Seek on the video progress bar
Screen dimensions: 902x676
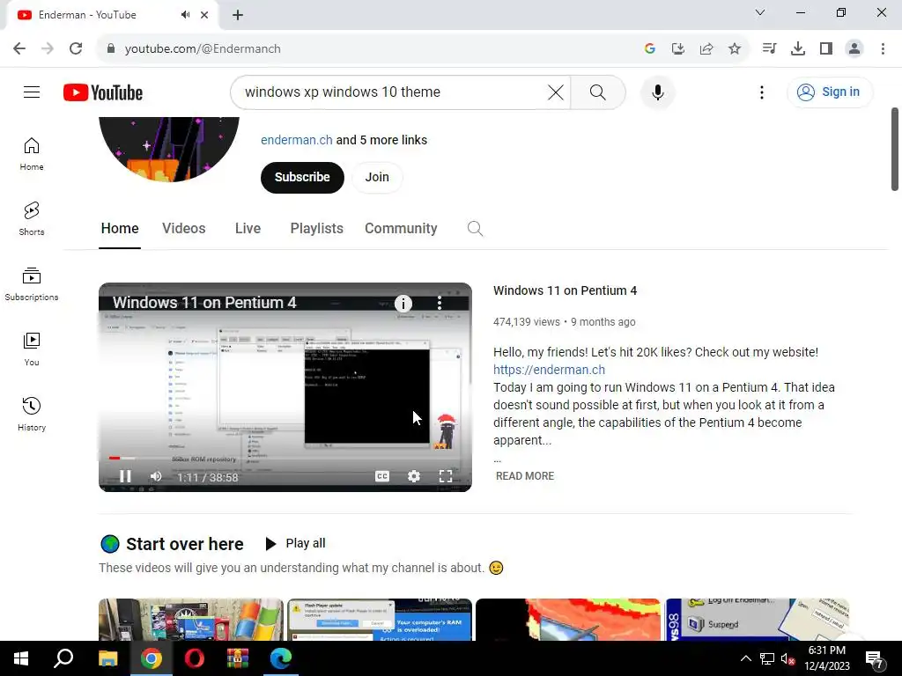tap(285, 458)
